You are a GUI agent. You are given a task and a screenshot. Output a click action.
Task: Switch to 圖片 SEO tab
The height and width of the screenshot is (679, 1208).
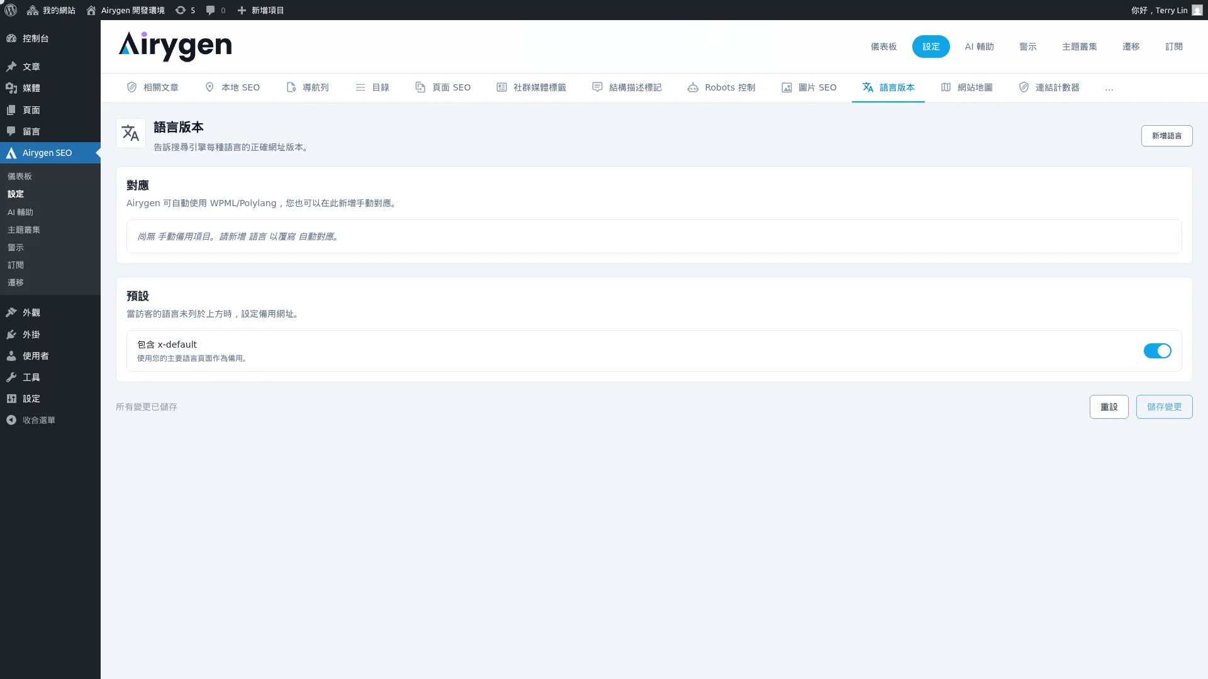(809, 87)
